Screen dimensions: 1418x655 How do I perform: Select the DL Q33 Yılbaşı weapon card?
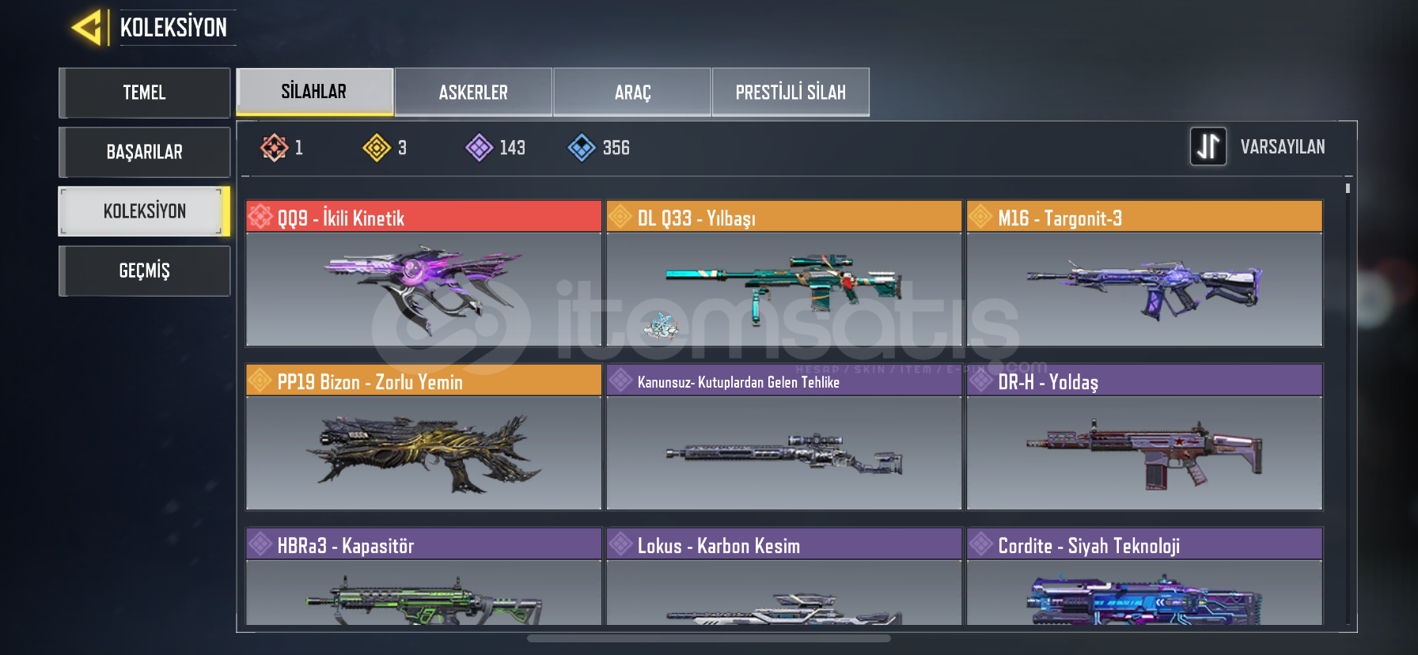[x=784, y=273]
